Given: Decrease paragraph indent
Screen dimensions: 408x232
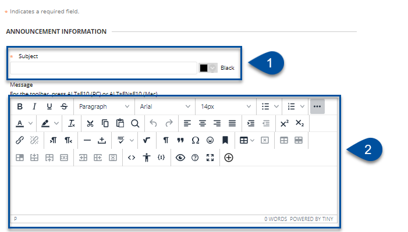Looking at the screenshot, I should [x=266, y=123].
